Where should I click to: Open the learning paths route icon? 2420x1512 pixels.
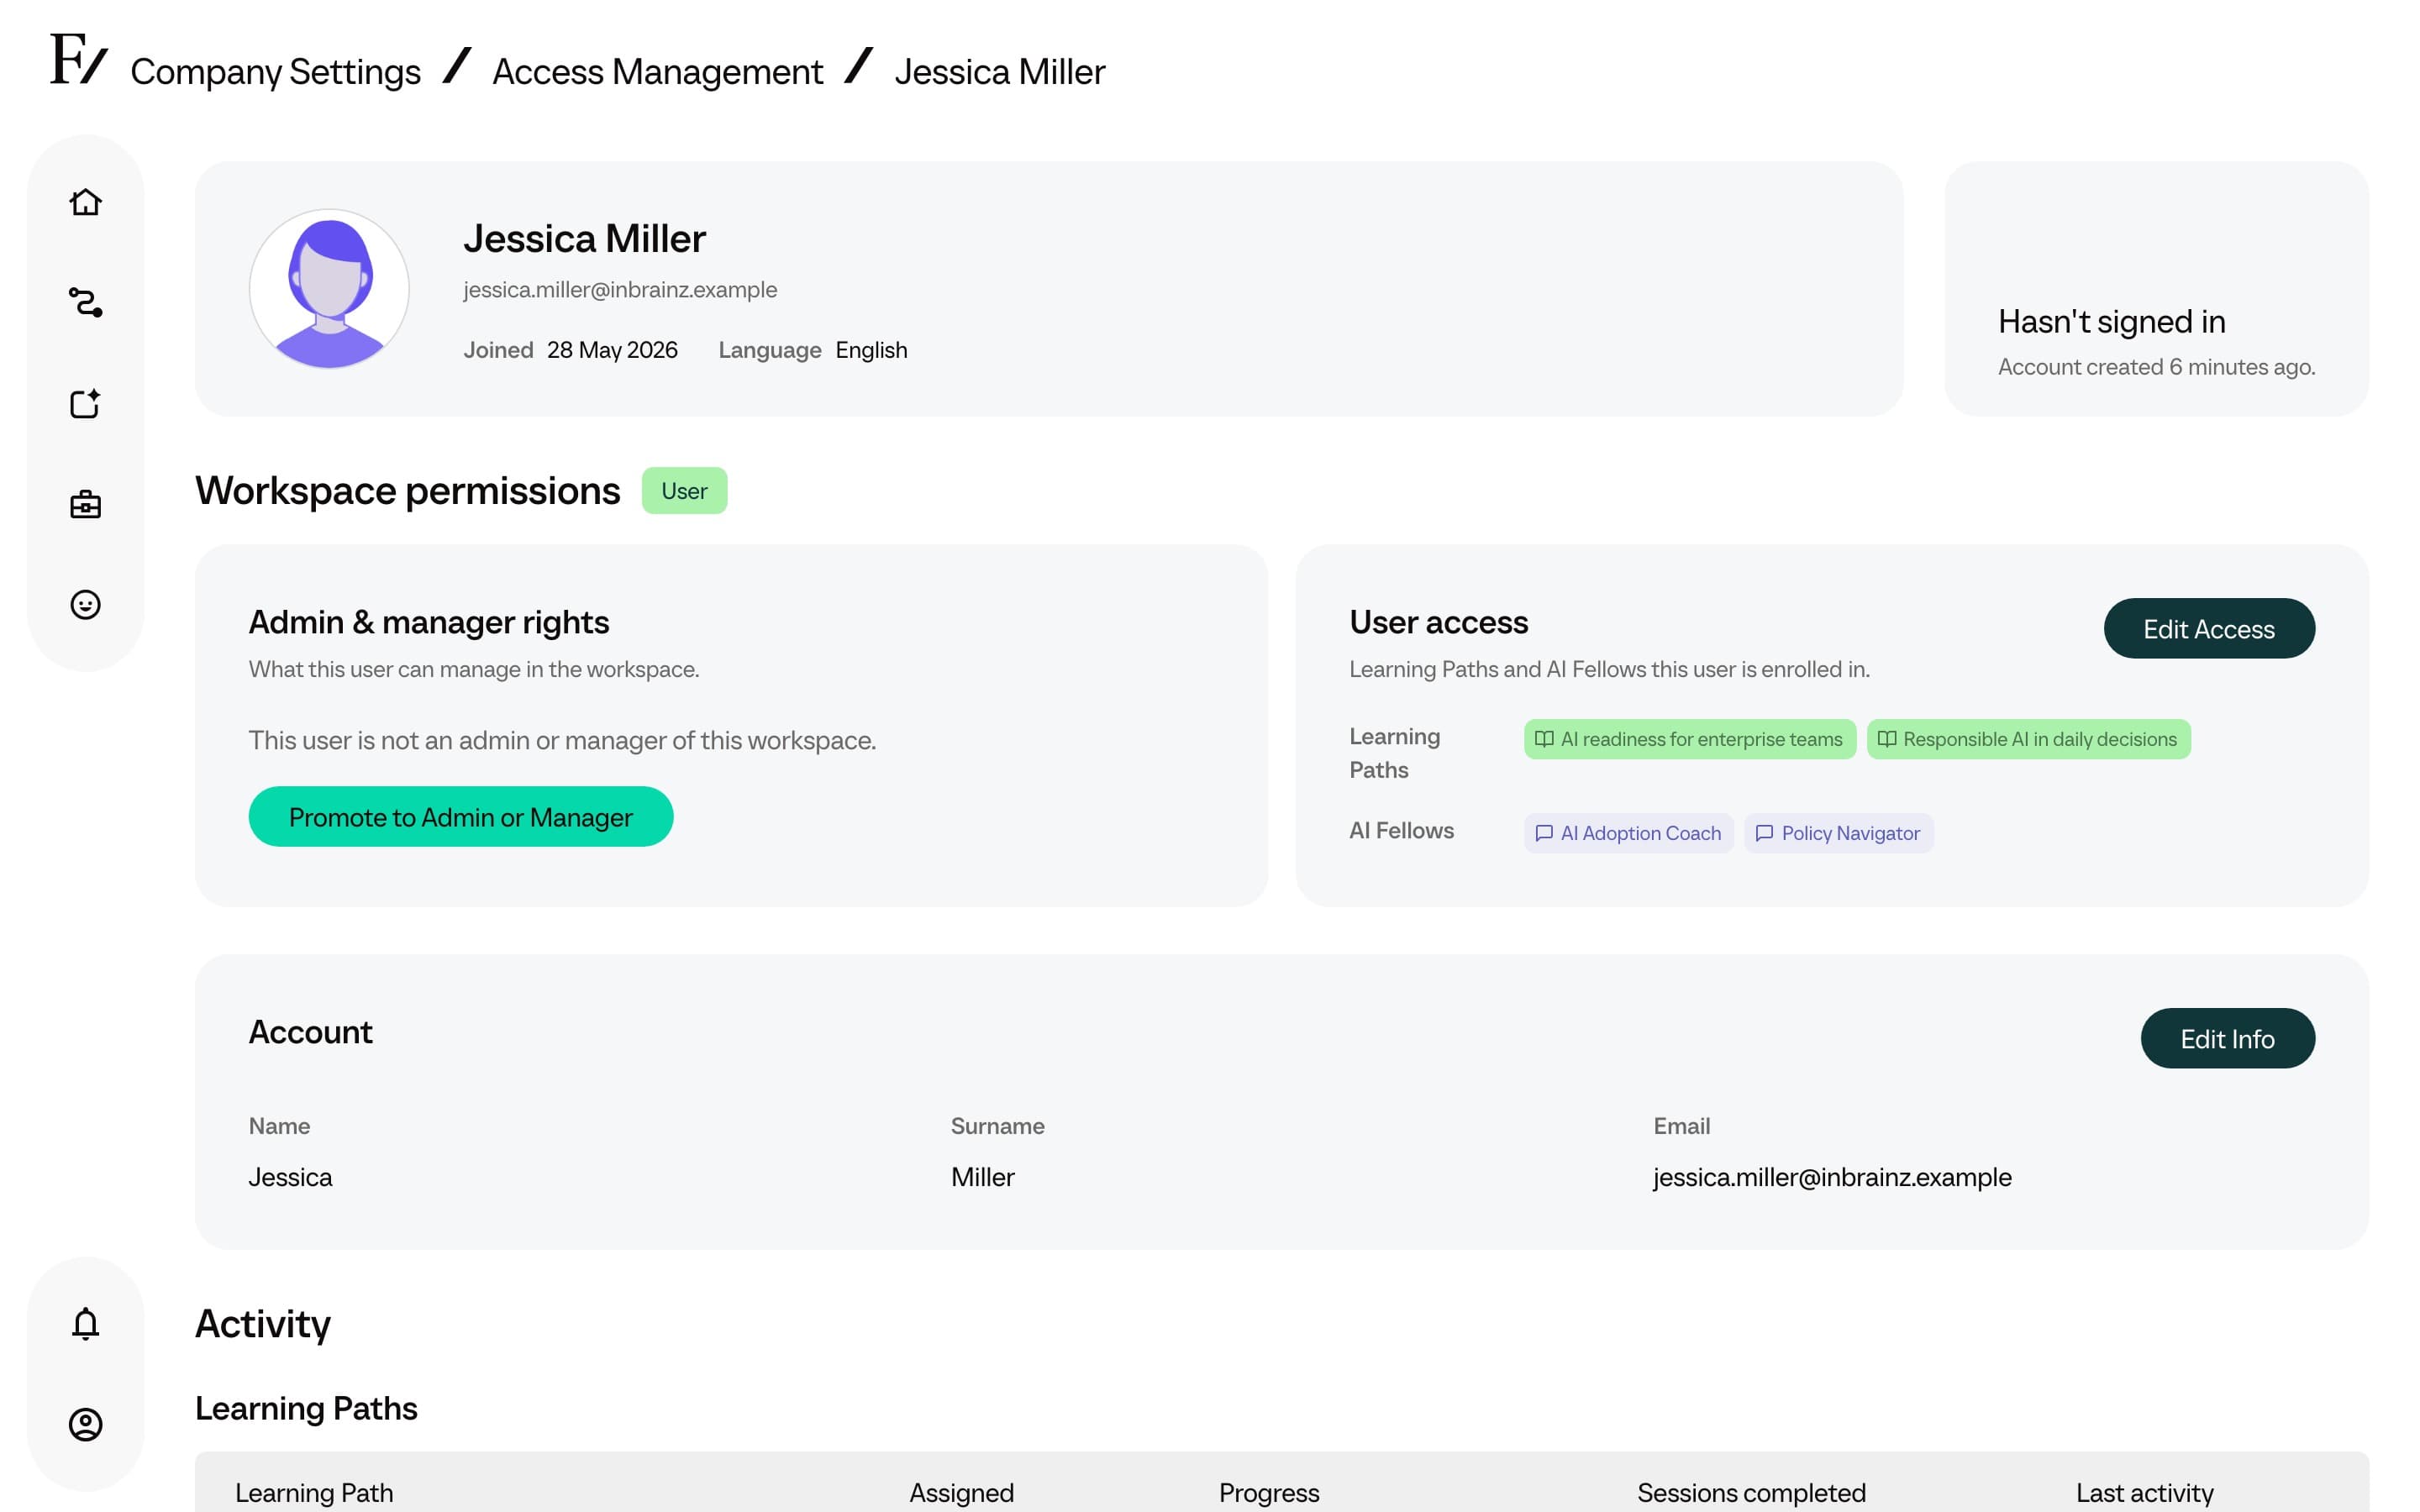pos(86,302)
